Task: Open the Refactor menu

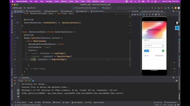Action: 64,1
